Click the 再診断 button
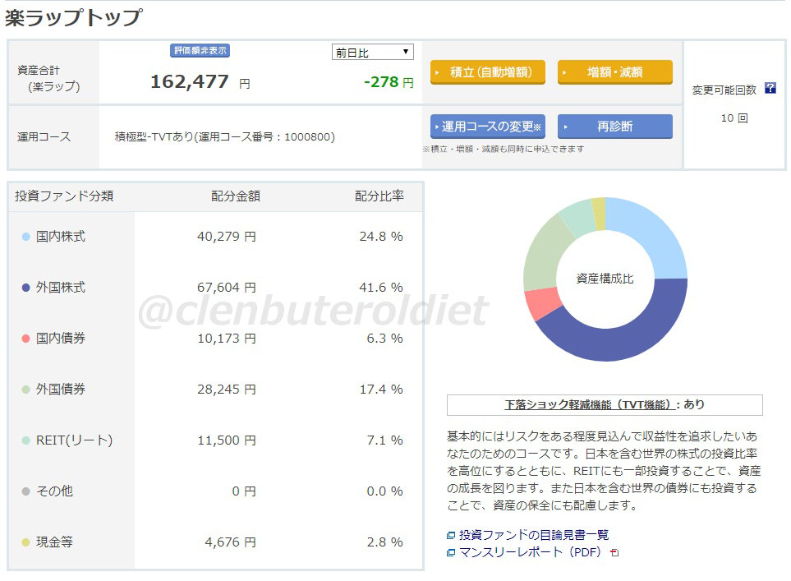 pyautogui.click(x=615, y=127)
